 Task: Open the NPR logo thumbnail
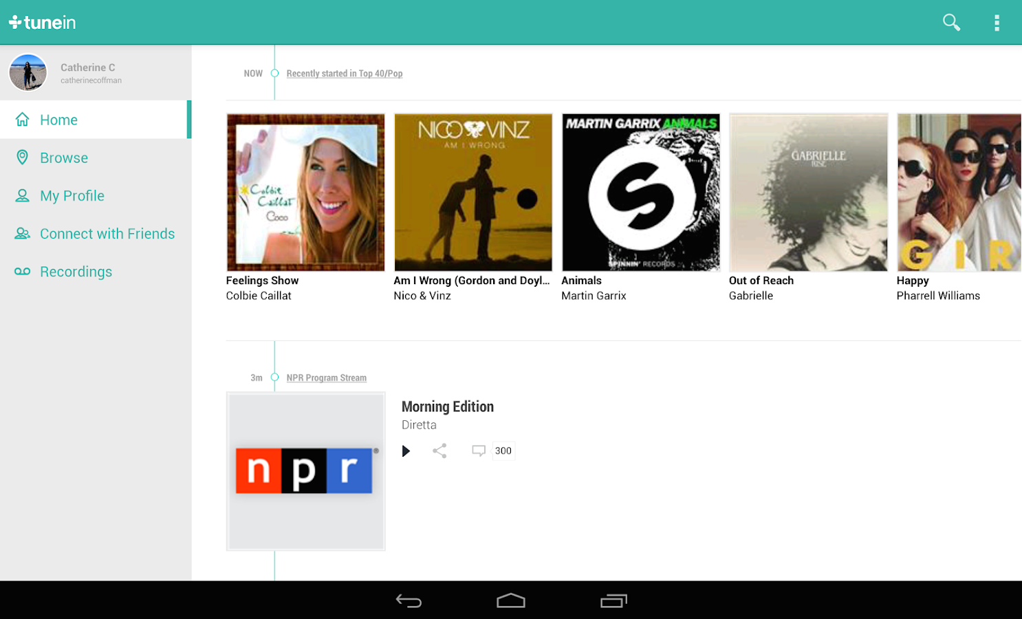coord(306,471)
